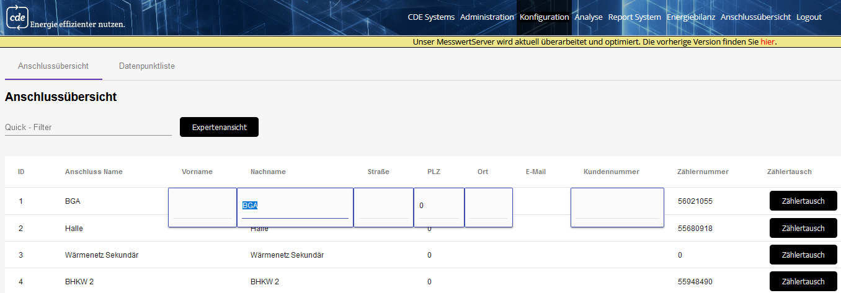Click Logout in the top navigation
841x293 pixels.
809,17
